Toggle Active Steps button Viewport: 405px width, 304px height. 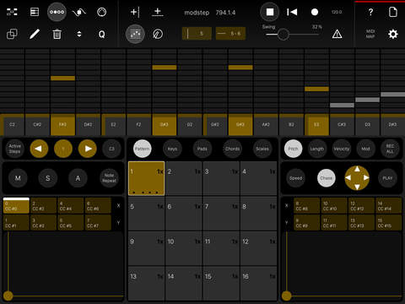pos(15,149)
